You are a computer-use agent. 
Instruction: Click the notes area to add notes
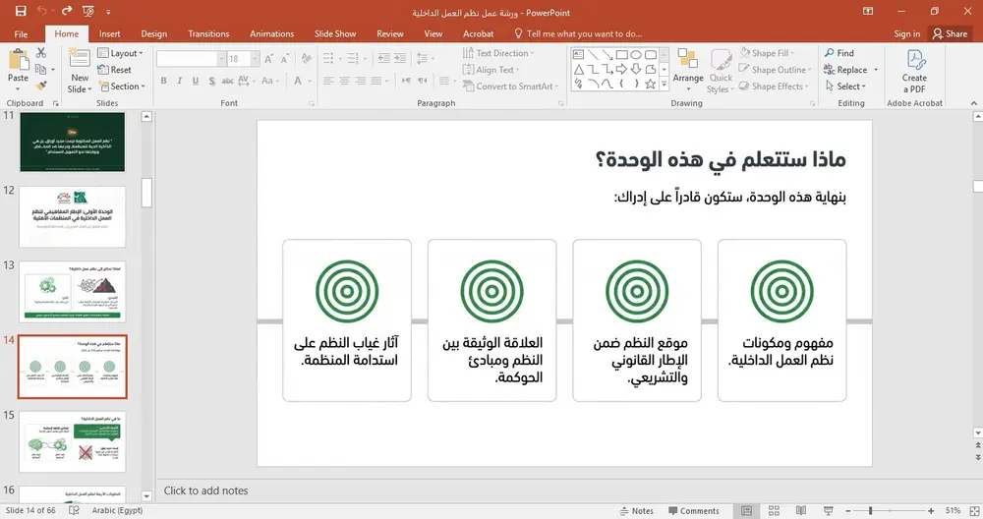[x=564, y=490]
